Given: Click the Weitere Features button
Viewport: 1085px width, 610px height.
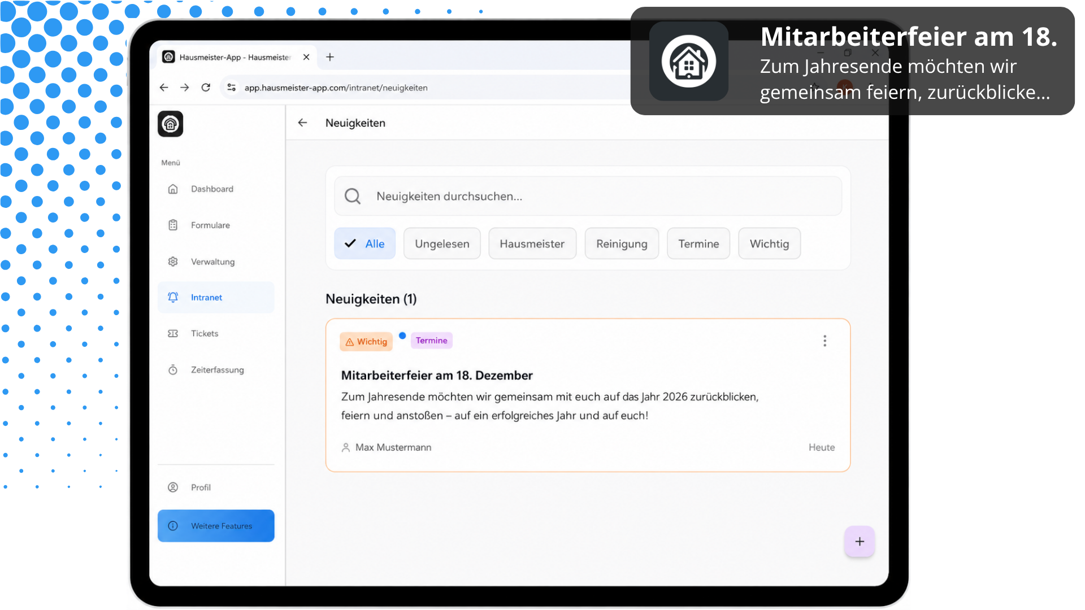Looking at the screenshot, I should (x=216, y=526).
